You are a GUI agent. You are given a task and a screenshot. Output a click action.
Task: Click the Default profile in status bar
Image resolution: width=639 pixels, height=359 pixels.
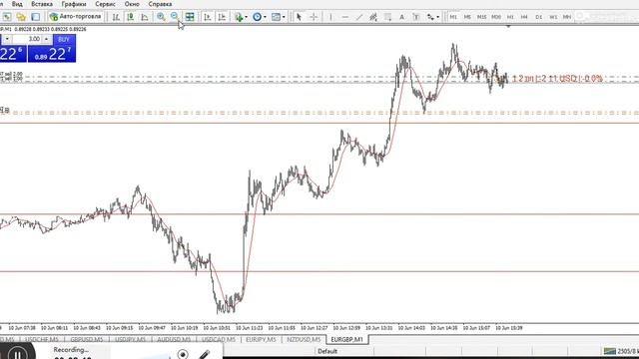click(x=326, y=351)
